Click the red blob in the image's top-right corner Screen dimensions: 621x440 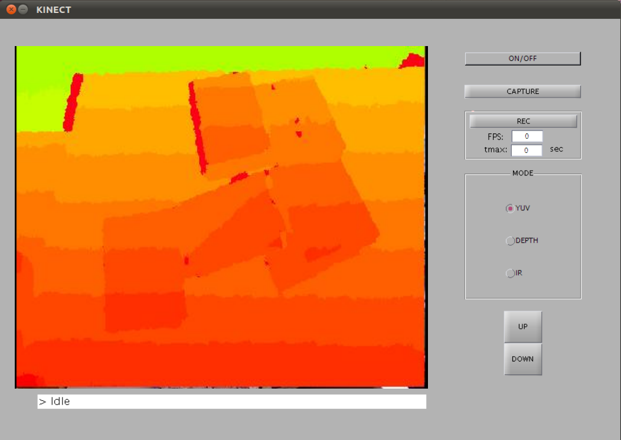[413, 60]
